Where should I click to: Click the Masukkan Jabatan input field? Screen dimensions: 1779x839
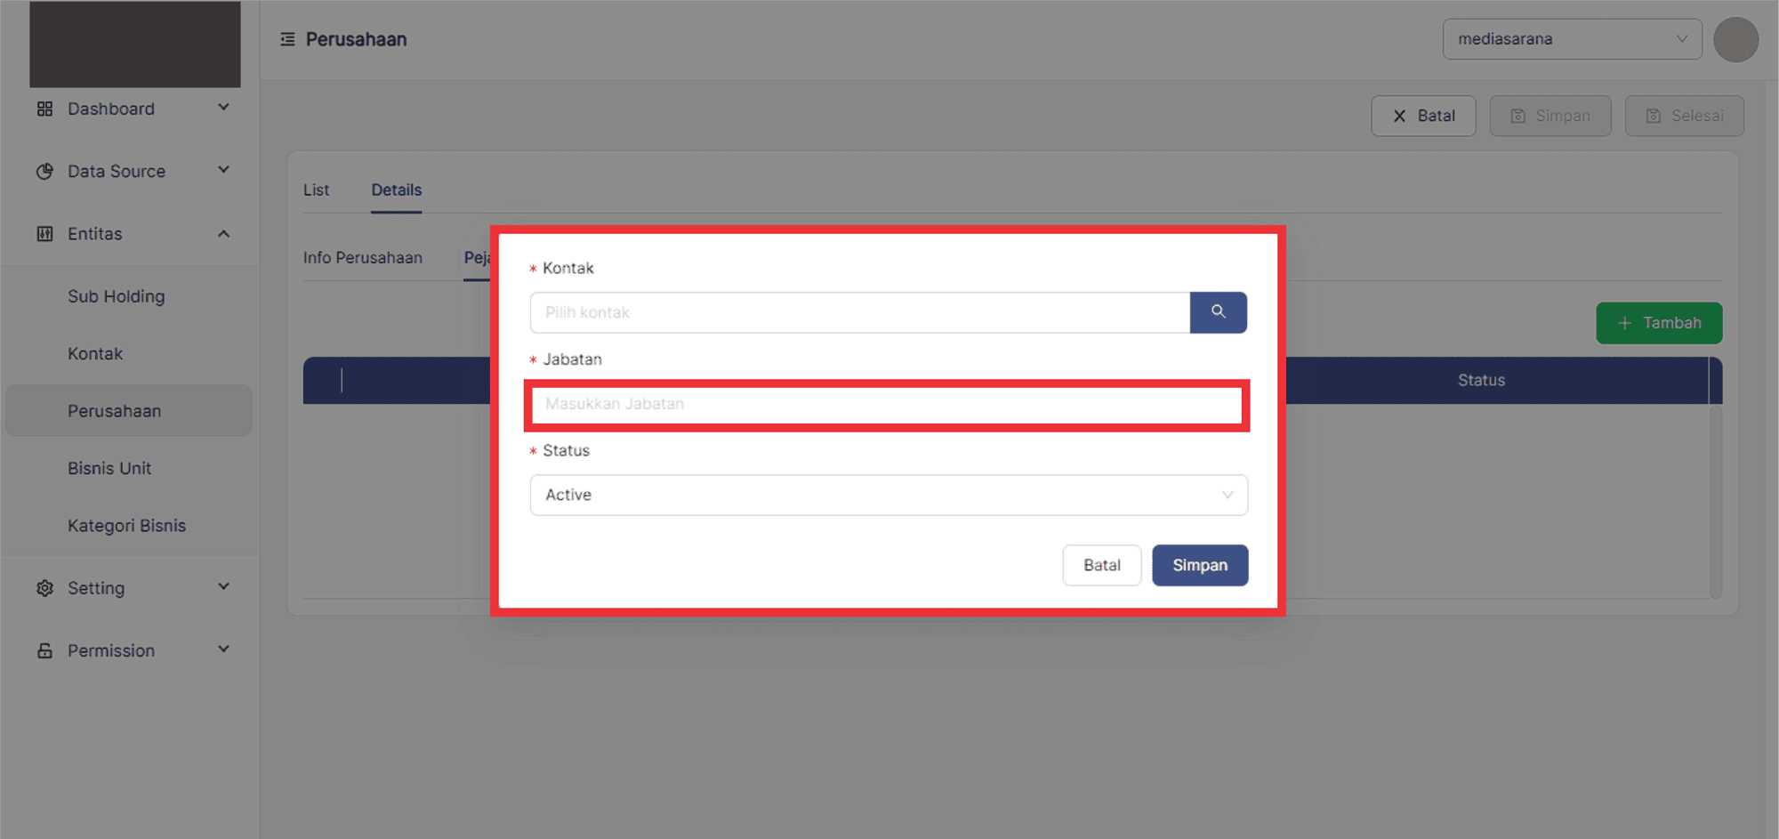click(x=887, y=404)
